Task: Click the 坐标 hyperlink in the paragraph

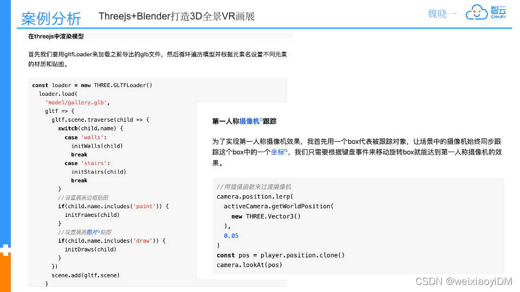Action: [x=278, y=152]
